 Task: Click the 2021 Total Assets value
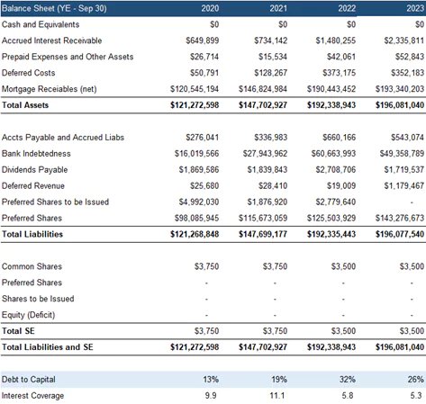[x=263, y=105]
